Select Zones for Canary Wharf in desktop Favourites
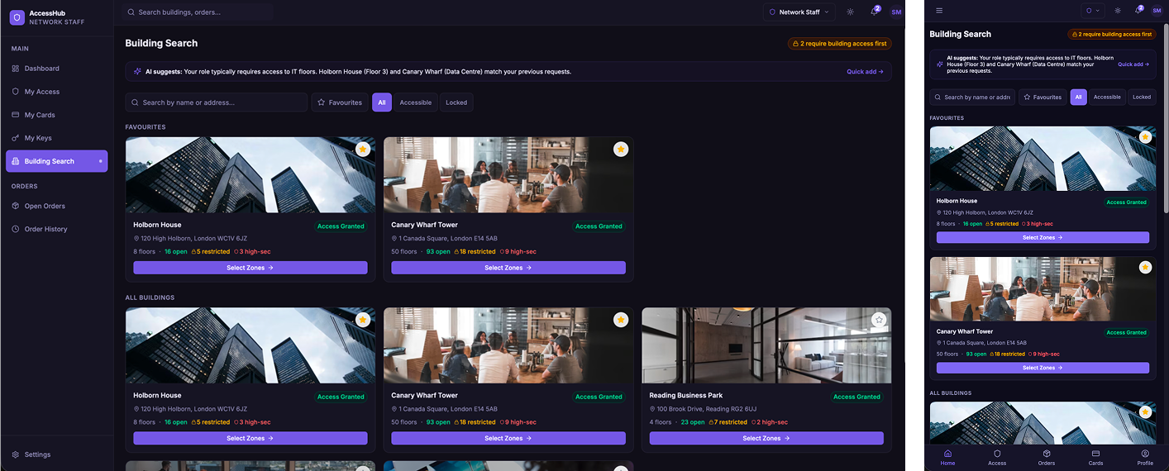This screenshot has height=471, width=1169. pos(508,268)
